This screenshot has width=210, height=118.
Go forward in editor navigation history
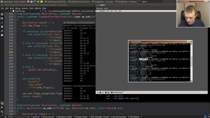pos(8,11)
